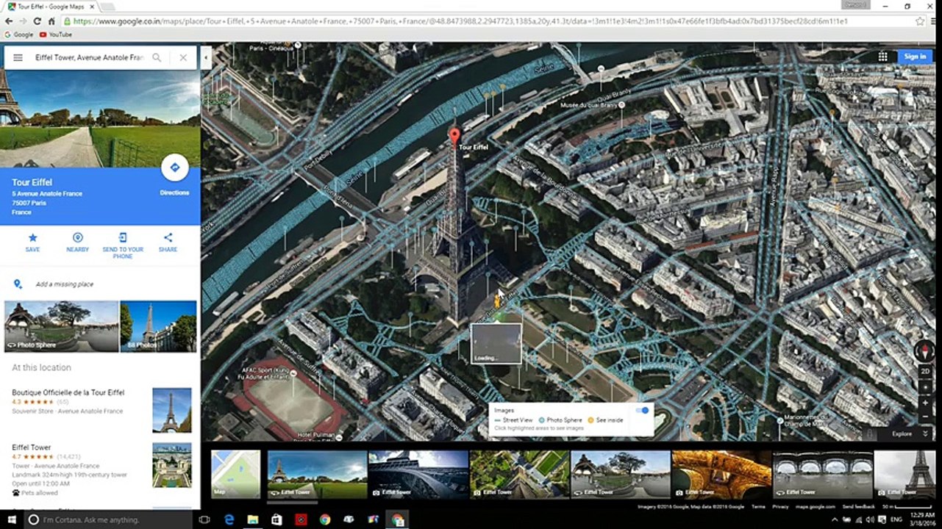942x529 pixels.
Task: Open the Eiffel Tower 4.7-star listing
Action: pyautogui.click(x=32, y=447)
